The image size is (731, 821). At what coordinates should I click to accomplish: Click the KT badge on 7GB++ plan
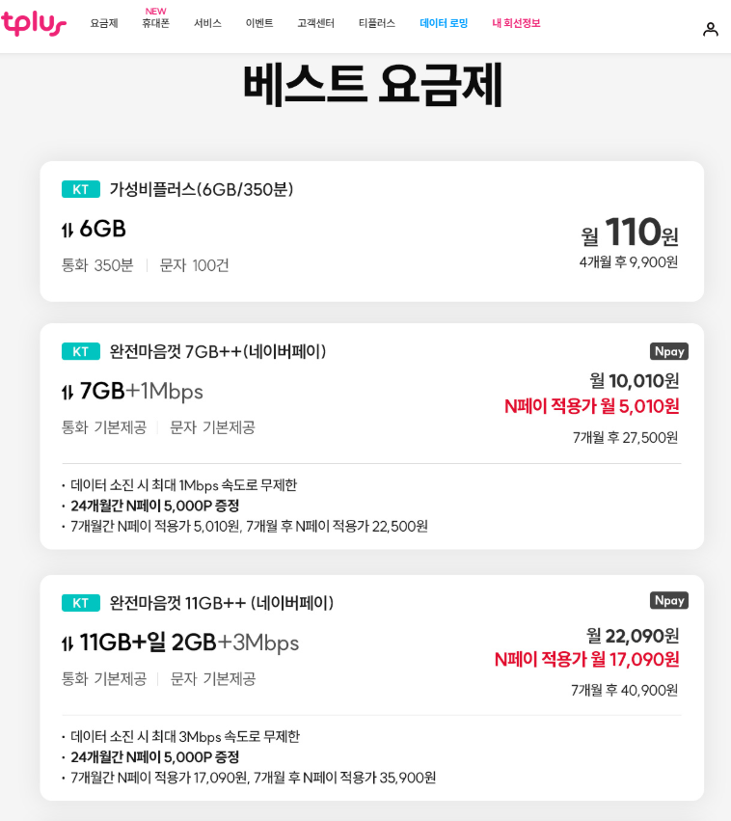(x=81, y=351)
